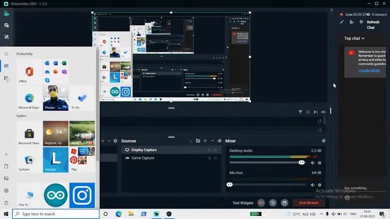Screen dimensions: 390x219
Task: Open Pictures icon in Start menu rail
Action: pyautogui.click(x=6, y=178)
